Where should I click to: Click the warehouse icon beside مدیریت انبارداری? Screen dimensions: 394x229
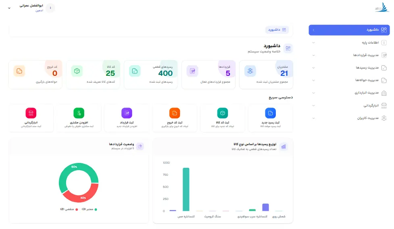tap(384, 93)
